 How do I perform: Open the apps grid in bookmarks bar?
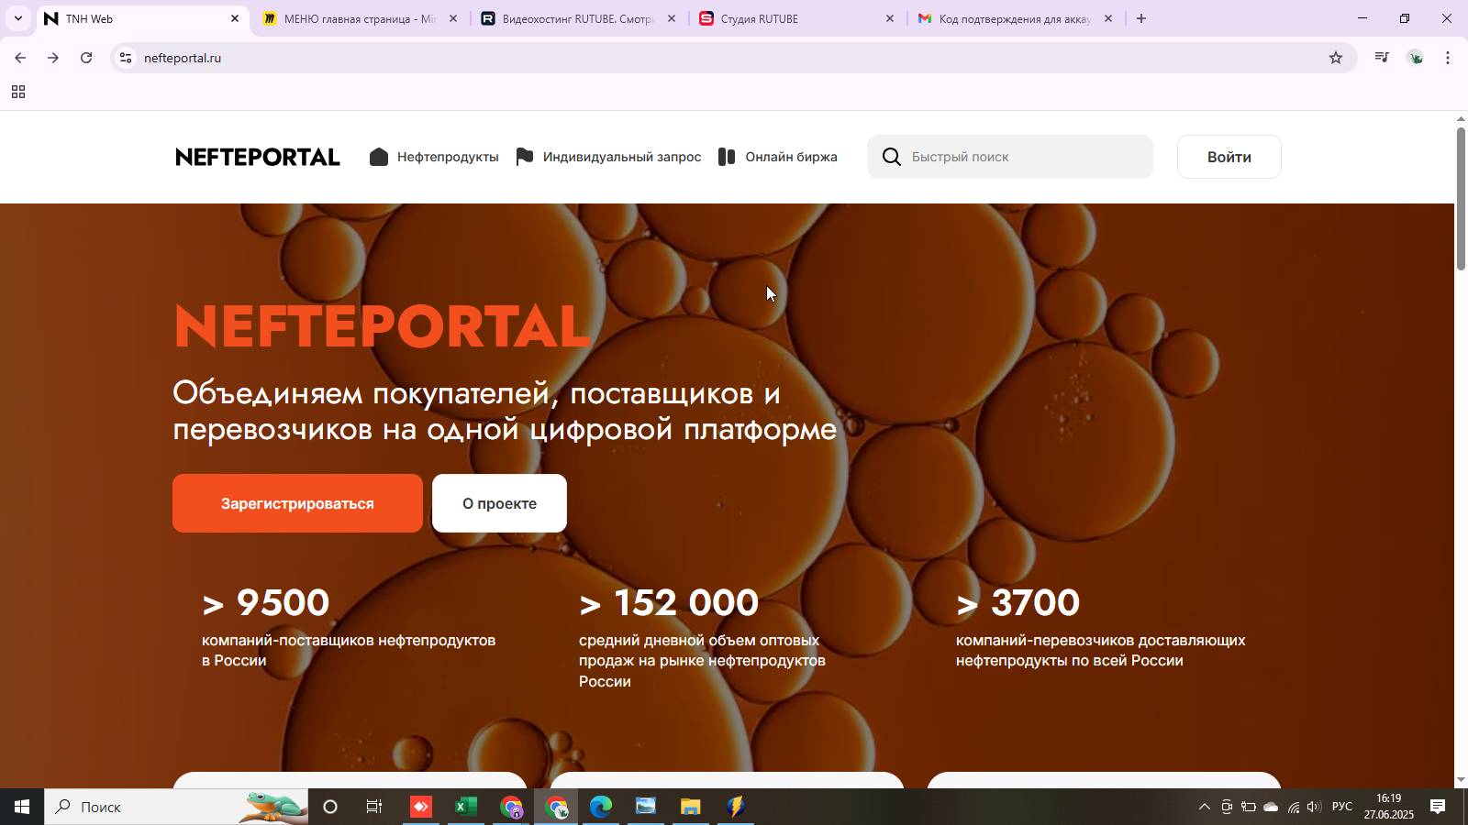pyautogui.click(x=17, y=92)
